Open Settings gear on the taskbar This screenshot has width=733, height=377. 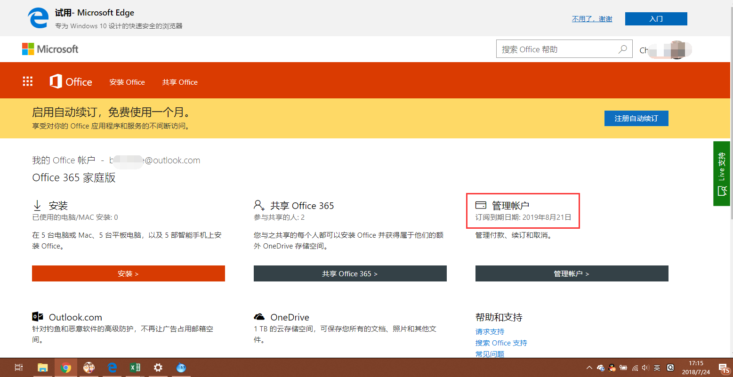[158, 368]
